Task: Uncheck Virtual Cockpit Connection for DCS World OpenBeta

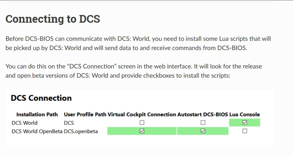Action: pyautogui.click(x=142, y=131)
